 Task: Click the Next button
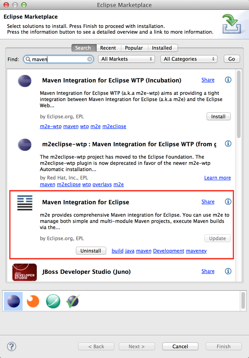137,346
